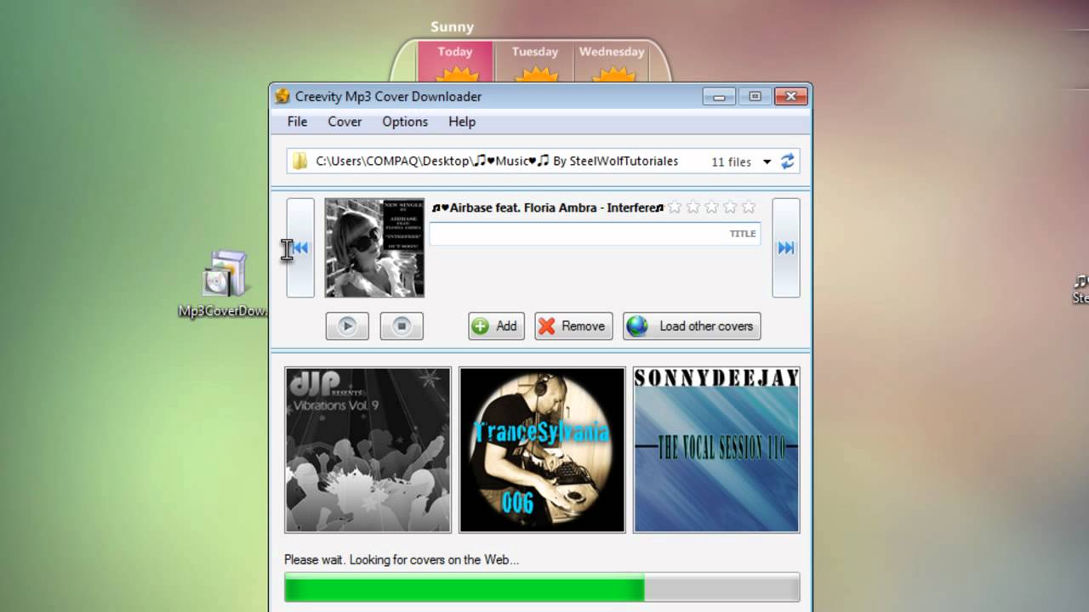
Task: Play the current track
Action: pyautogui.click(x=347, y=326)
